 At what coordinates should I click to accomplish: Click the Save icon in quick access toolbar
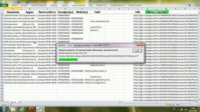point(5,2)
